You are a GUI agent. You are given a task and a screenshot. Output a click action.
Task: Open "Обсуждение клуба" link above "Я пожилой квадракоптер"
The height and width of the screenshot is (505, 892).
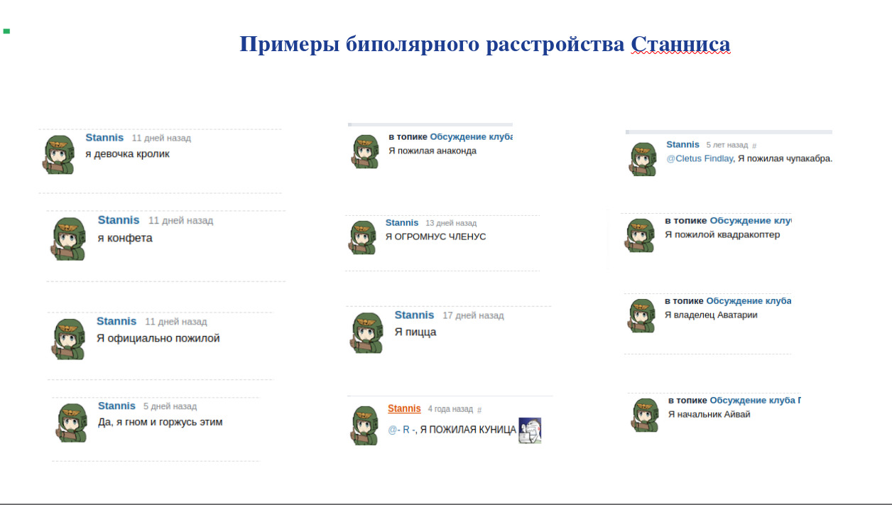point(751,221)
